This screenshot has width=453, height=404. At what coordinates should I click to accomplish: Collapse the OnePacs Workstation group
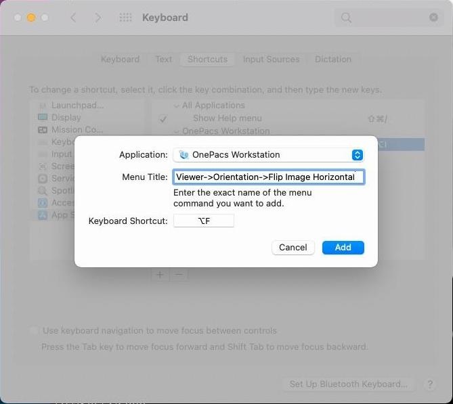point(176,132)
